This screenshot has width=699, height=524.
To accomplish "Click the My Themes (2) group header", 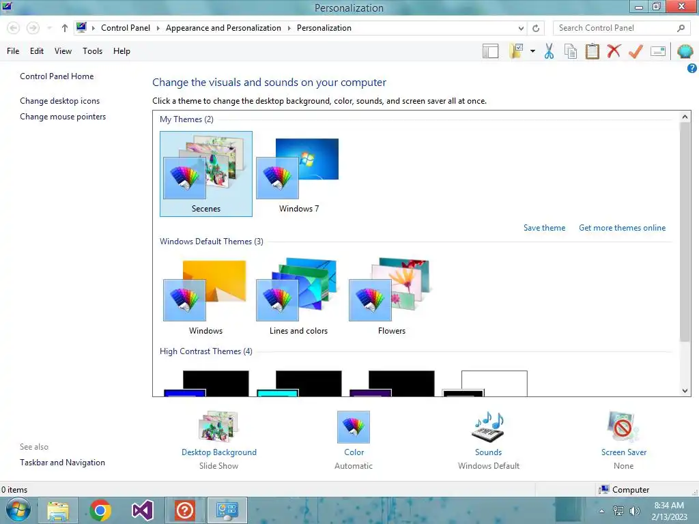I will (x=186, y=119).
